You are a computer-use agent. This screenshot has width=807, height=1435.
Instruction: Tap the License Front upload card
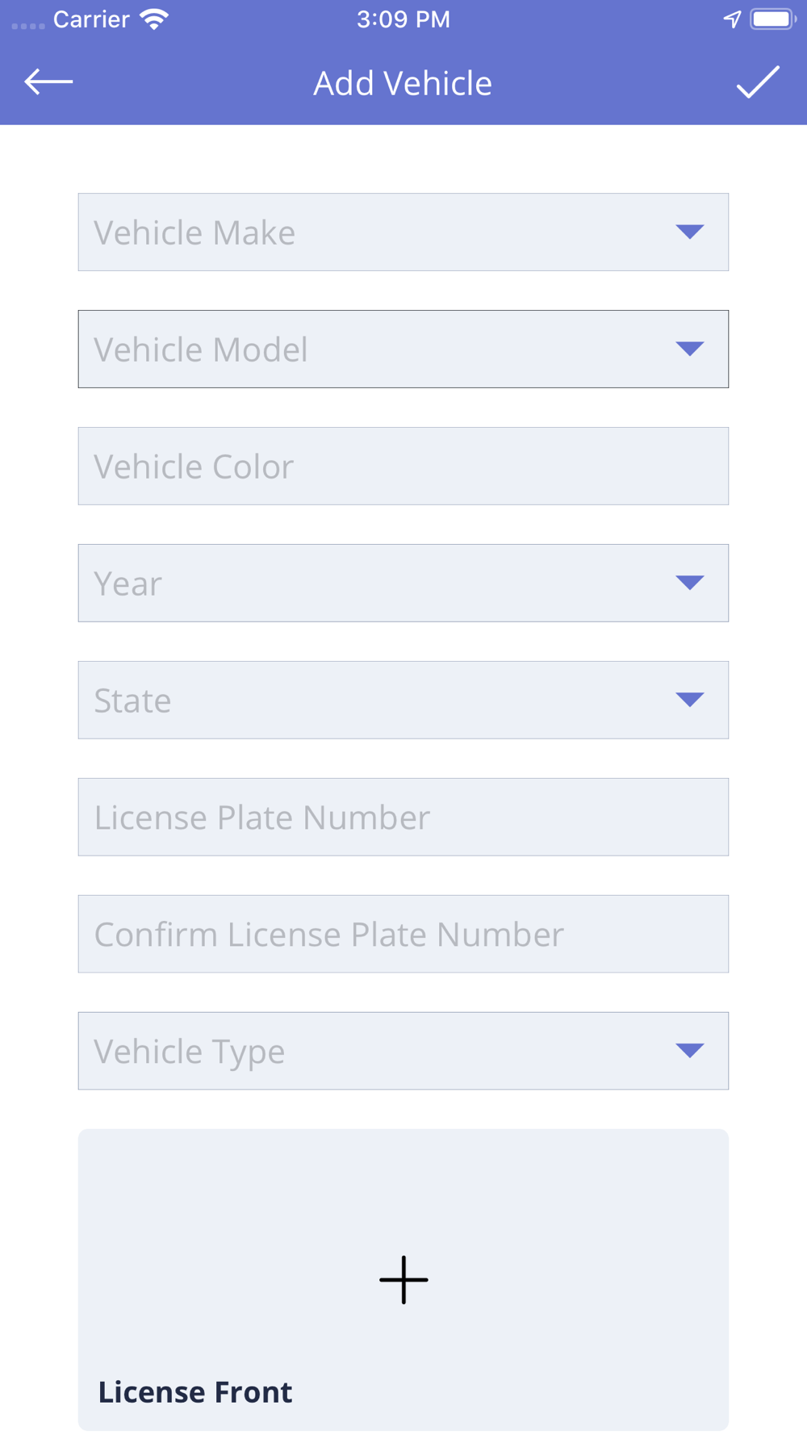(x=403, y=1280)
